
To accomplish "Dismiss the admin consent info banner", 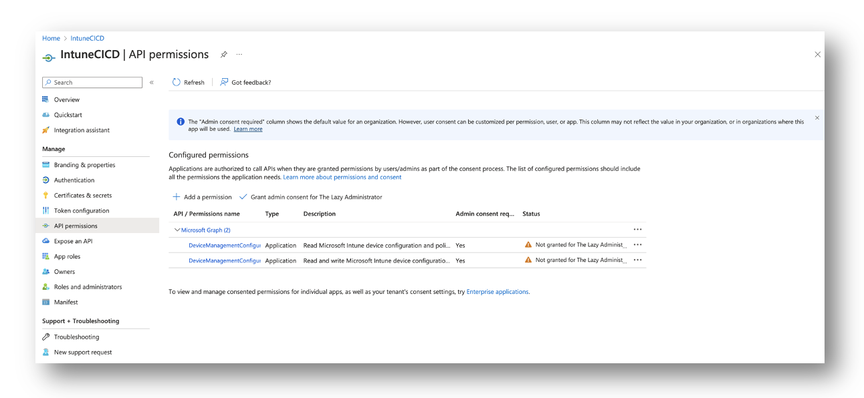I will click(x=817, y=118).
